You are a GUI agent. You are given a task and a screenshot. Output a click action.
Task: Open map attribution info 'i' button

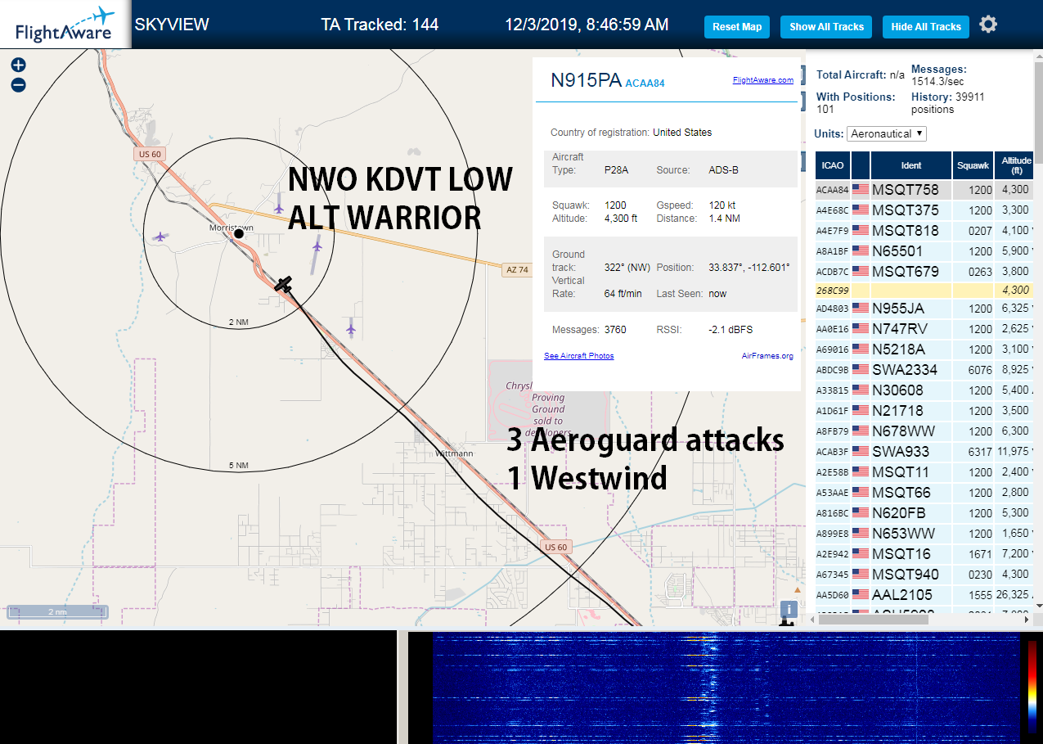pyautogui.click(x=788, y=609)
